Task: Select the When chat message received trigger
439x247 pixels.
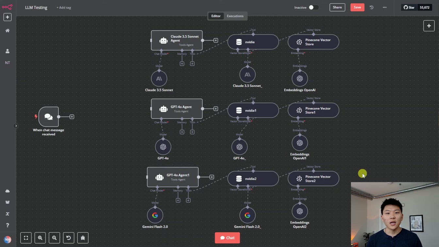Action: (48, 117)
